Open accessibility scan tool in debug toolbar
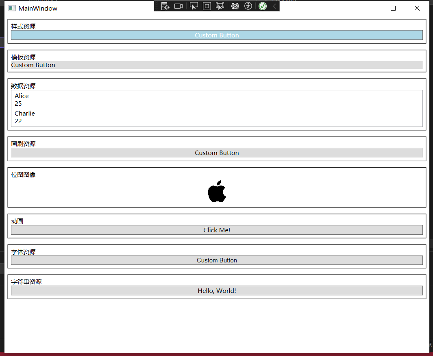Image resolution: width=433 pixels, height=356 pixels. (x=248, y=6)
